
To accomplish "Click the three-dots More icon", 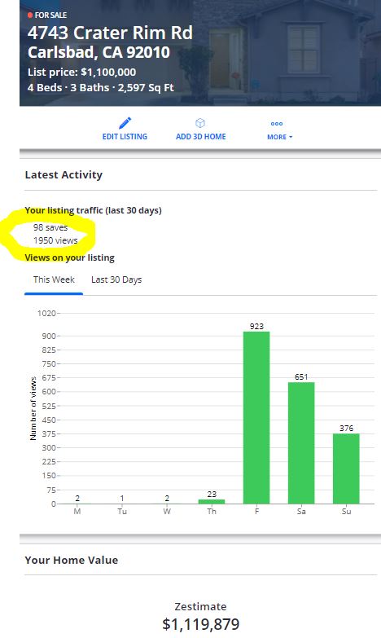I will (277, 124).
